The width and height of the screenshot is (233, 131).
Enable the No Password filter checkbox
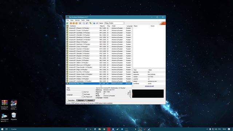pos(83,97)
